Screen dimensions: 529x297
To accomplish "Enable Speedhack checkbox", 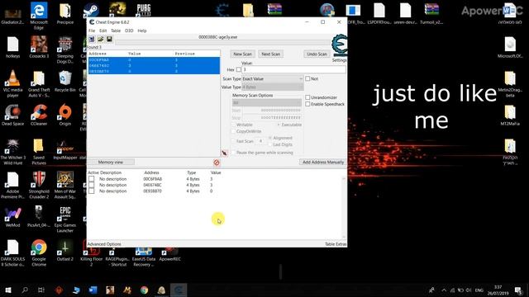I will (307, 104).
